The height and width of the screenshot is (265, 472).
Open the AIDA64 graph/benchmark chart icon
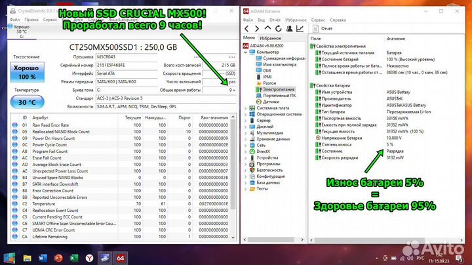click(300, 29)
